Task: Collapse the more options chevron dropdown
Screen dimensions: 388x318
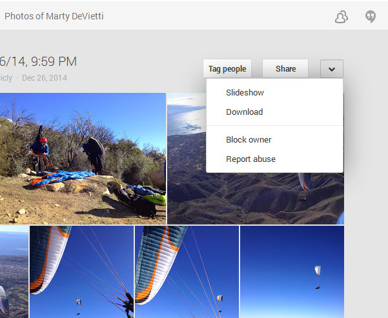Action: click(x=332, y=69)
